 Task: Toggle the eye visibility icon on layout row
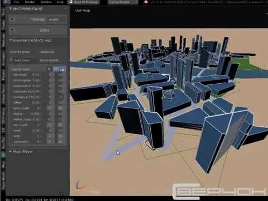tap(56, 69)
